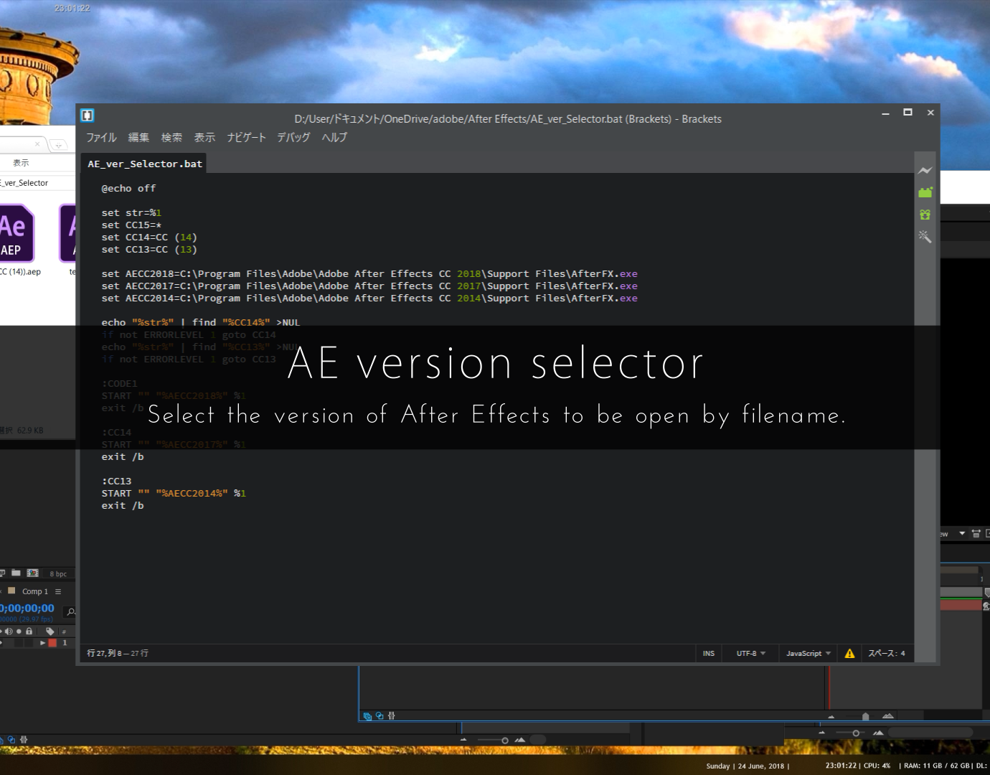
Task: Click the tag label icon in timeline header
Action: pos(50,631)
